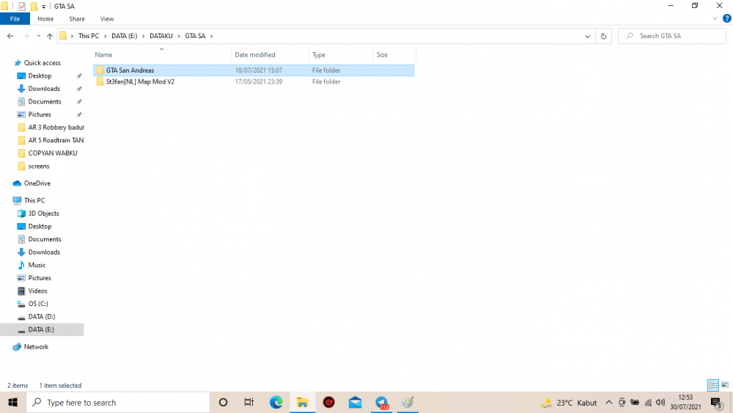Image resolution: width=733 pixels, height=413 pixels.
Task: Open Telegram from the taskbar
Action: [x=381, y=402]
